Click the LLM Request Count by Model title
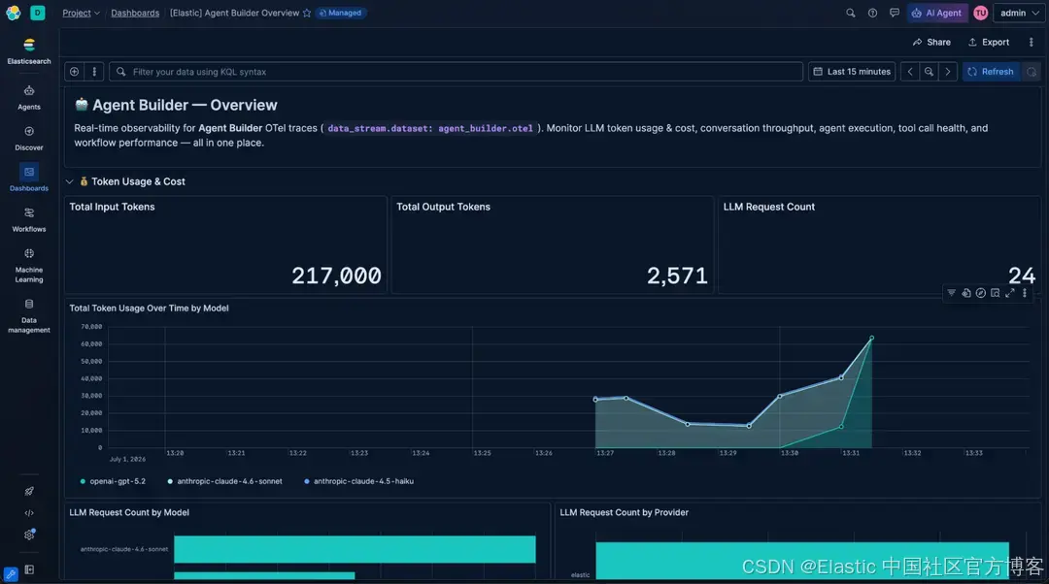Viewport: 1049px width, 584px height. click(x=129, y=512)
